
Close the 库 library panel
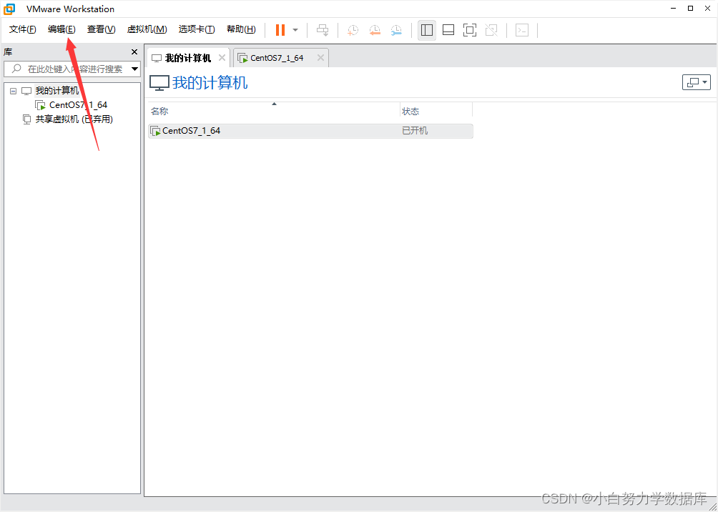(x=134, y=51)
